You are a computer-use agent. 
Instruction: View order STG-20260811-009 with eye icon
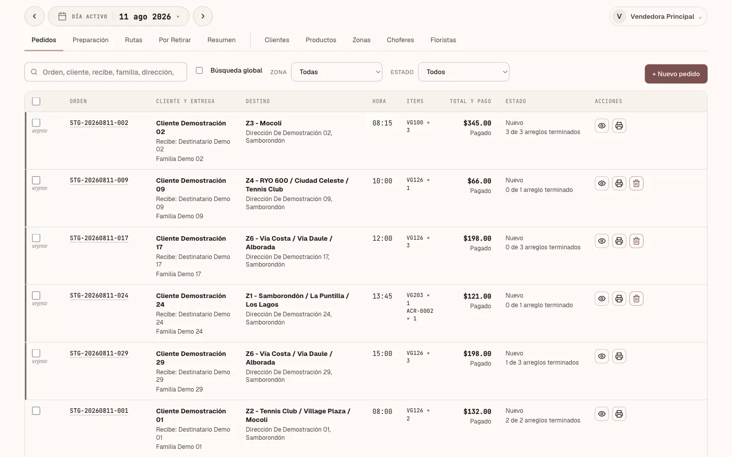602,183
